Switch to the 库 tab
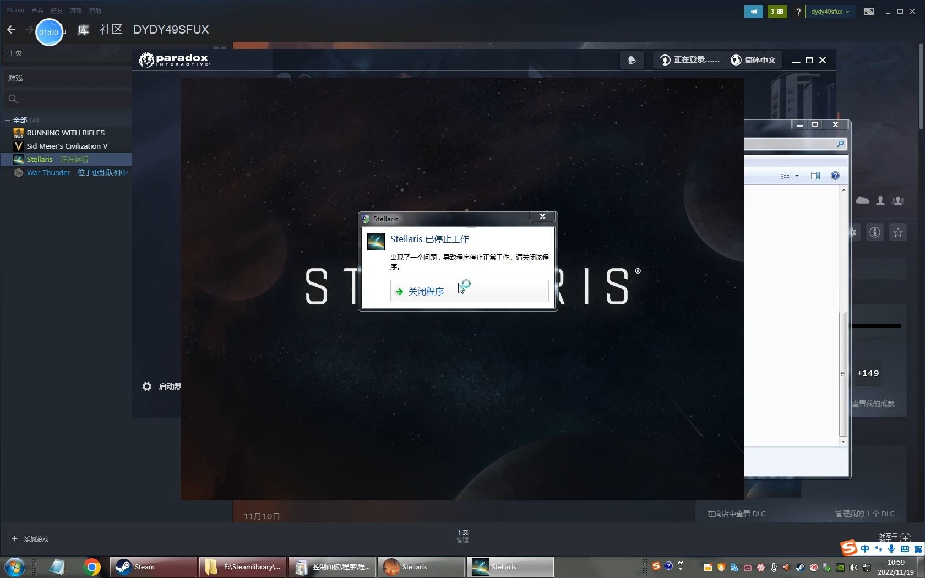Image resolution: width=925 pixels, height=578 pixels. coord(83,30)
